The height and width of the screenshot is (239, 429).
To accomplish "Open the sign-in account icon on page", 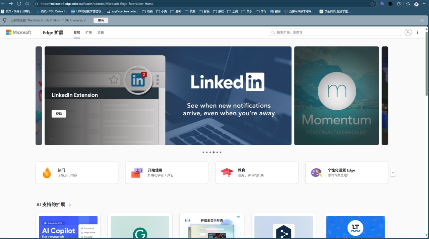I will [x=408, y=32].
